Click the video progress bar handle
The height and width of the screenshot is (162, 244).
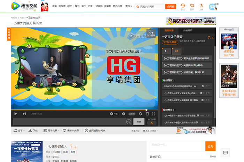pyautogui.click(x=146, y=110)
